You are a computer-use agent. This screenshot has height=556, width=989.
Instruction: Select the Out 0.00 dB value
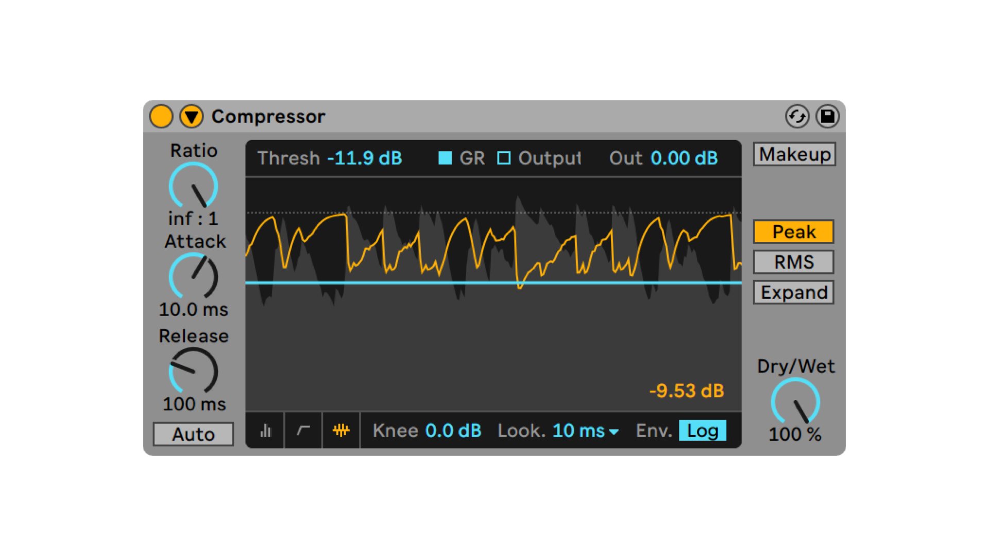pos(684,158)
